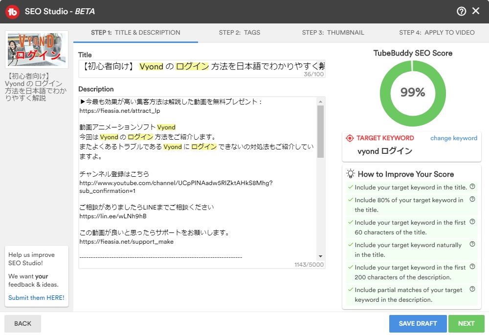This screenshot has width=489, height=335.
Task: Click the Back button
Action: pyautogui.click(x=23, y=323)
